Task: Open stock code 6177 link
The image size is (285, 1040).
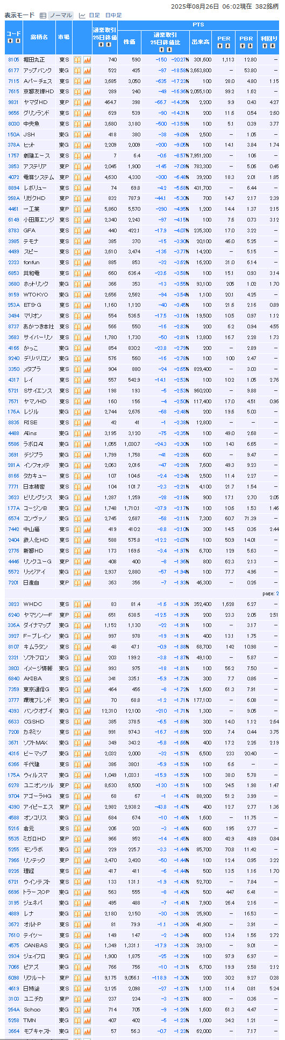Action: (x=13, y=71)
